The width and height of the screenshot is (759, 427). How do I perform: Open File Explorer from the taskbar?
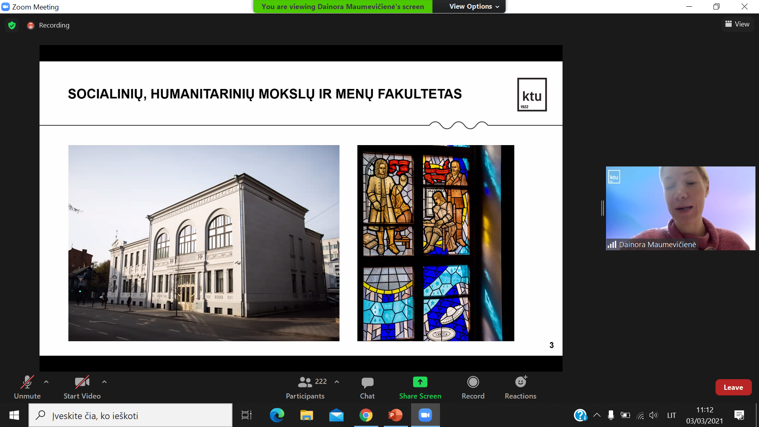coord(307,415)
